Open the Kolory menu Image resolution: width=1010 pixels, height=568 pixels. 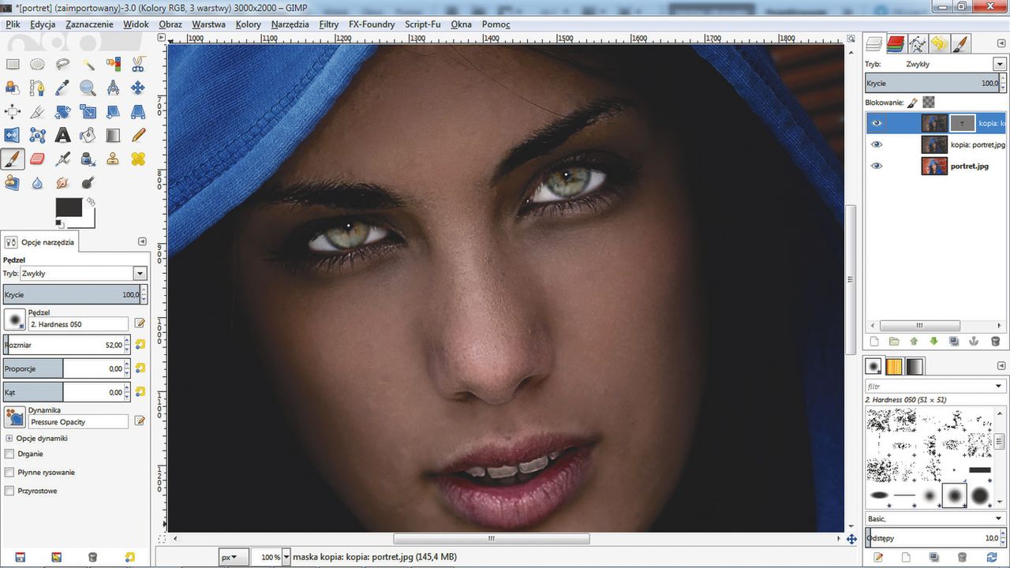click(249, 24)
